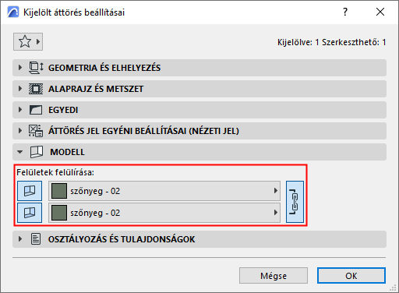The height and width of the screenshot is (293, 399).
Task: Toggle the first surface override button
Action: click(30, 191)
